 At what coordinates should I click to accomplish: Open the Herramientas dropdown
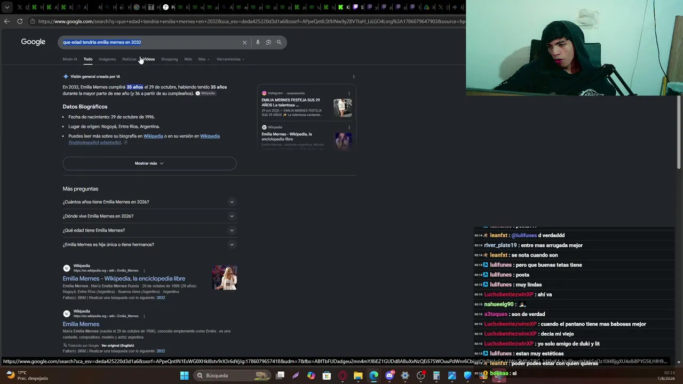point(231,59)
